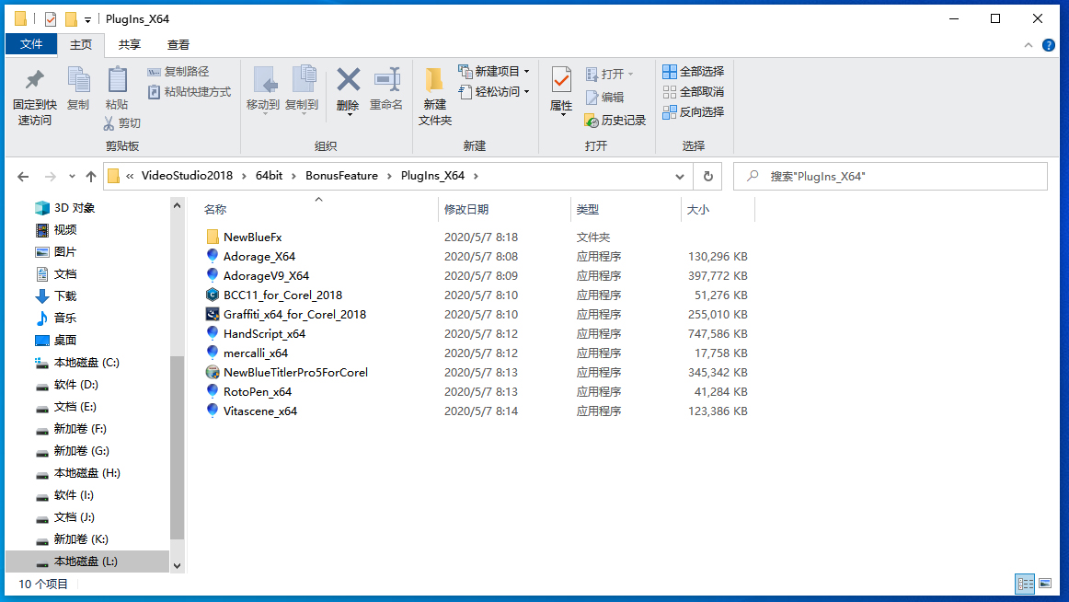This screenshot has height=602, width=1069.
Task: Click 反向选择 invert selection
Action: tap(694, 111)
